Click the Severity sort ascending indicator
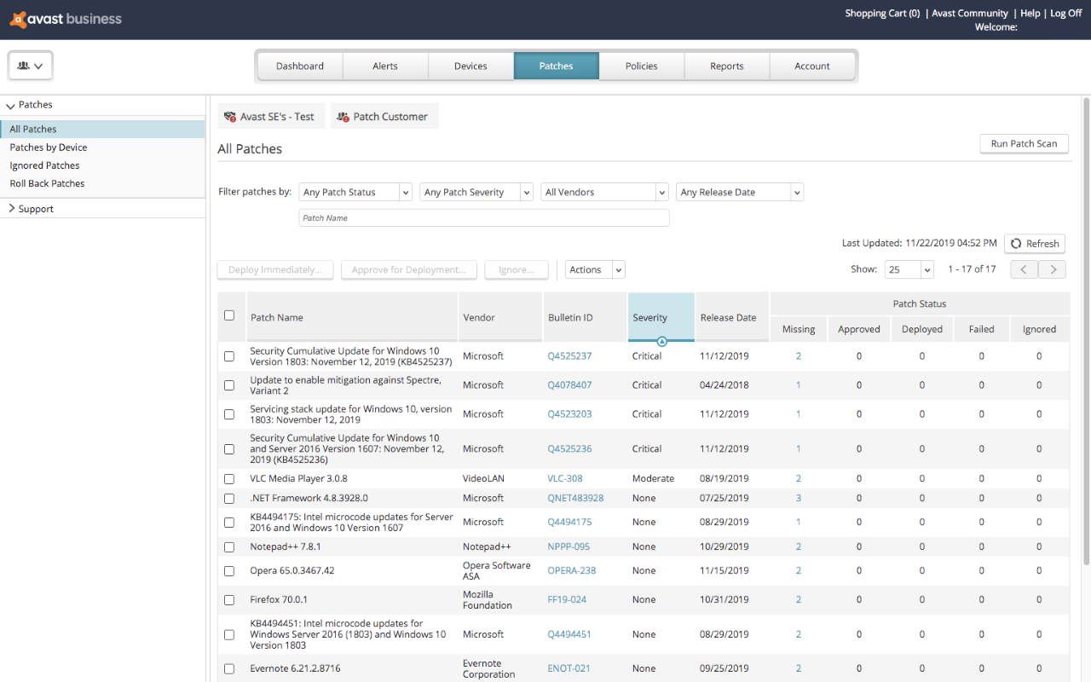 (x=662, y=341)
